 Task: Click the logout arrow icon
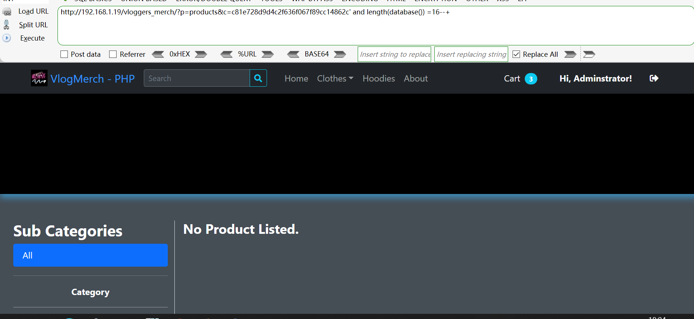coord(654,78)
